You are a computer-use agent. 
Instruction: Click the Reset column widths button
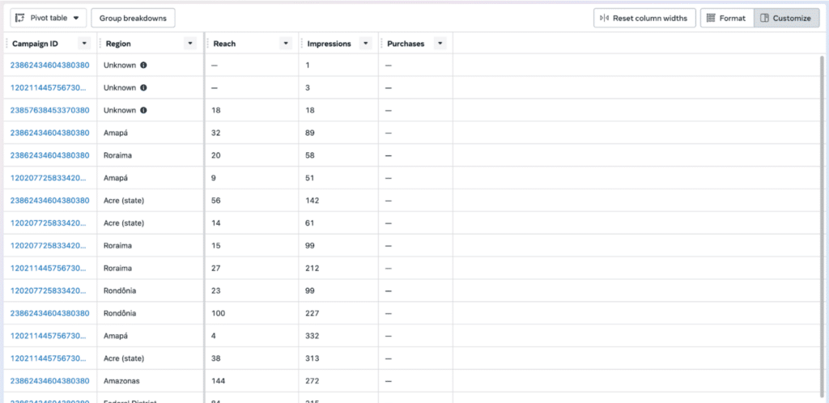[x=644, y=18]
